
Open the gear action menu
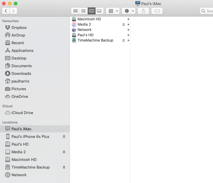(129, 11)
